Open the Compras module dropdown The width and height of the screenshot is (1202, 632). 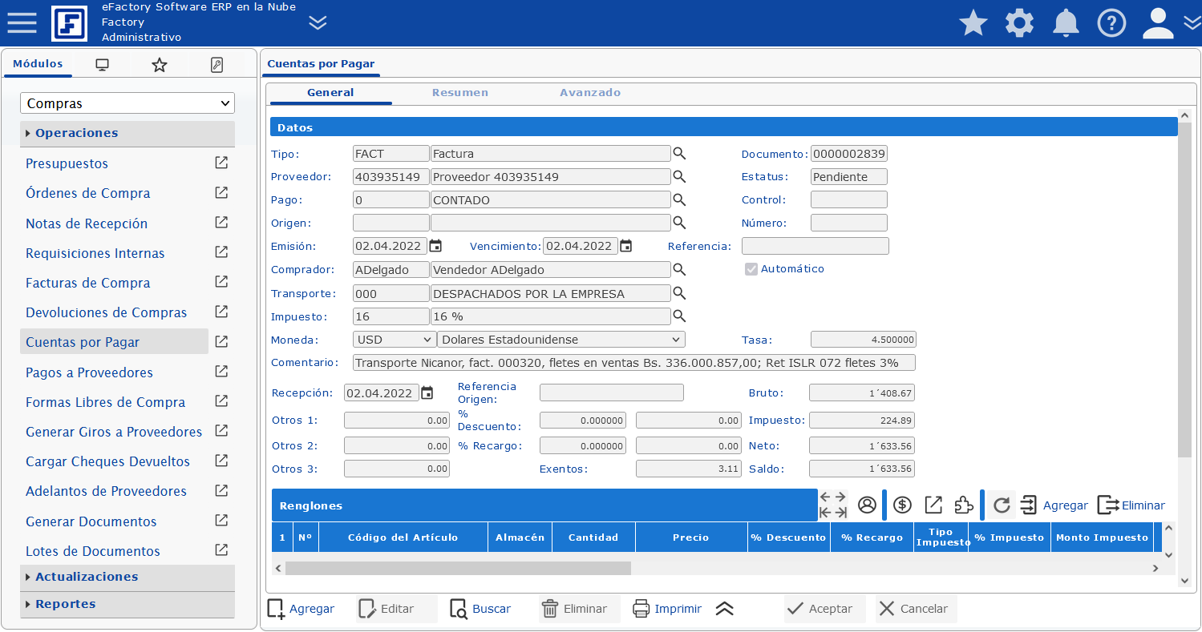(x=127, y=103)
